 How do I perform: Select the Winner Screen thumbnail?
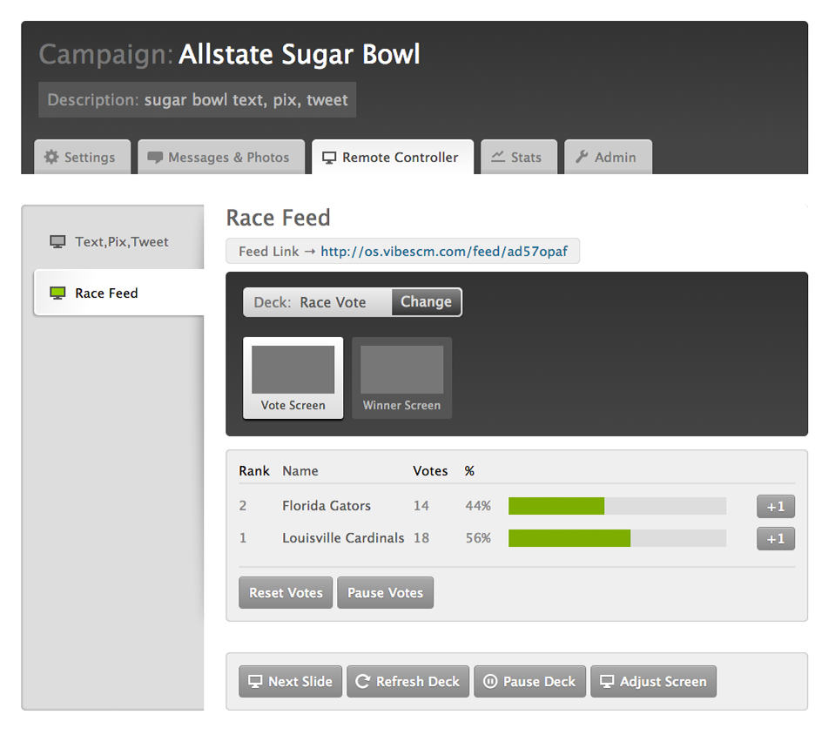tap(401, 378)
